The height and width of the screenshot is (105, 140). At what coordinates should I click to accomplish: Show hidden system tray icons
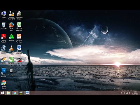tap(120, 93)
